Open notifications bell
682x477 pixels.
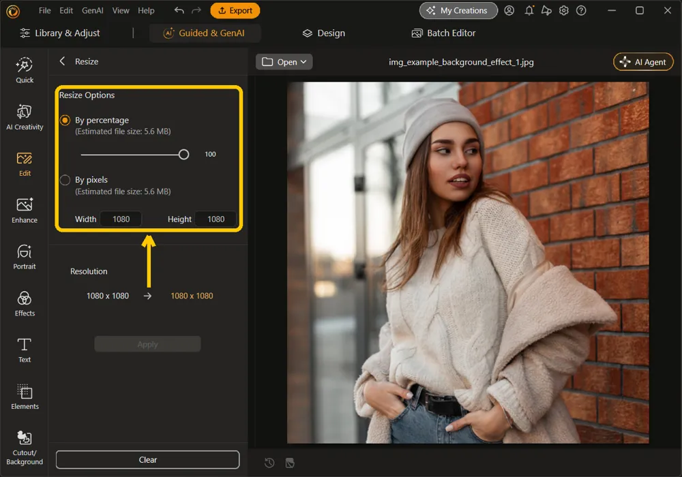coord(529,10)
